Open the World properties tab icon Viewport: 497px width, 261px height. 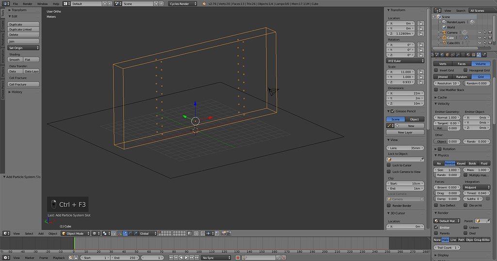click(x=442, y=55)
